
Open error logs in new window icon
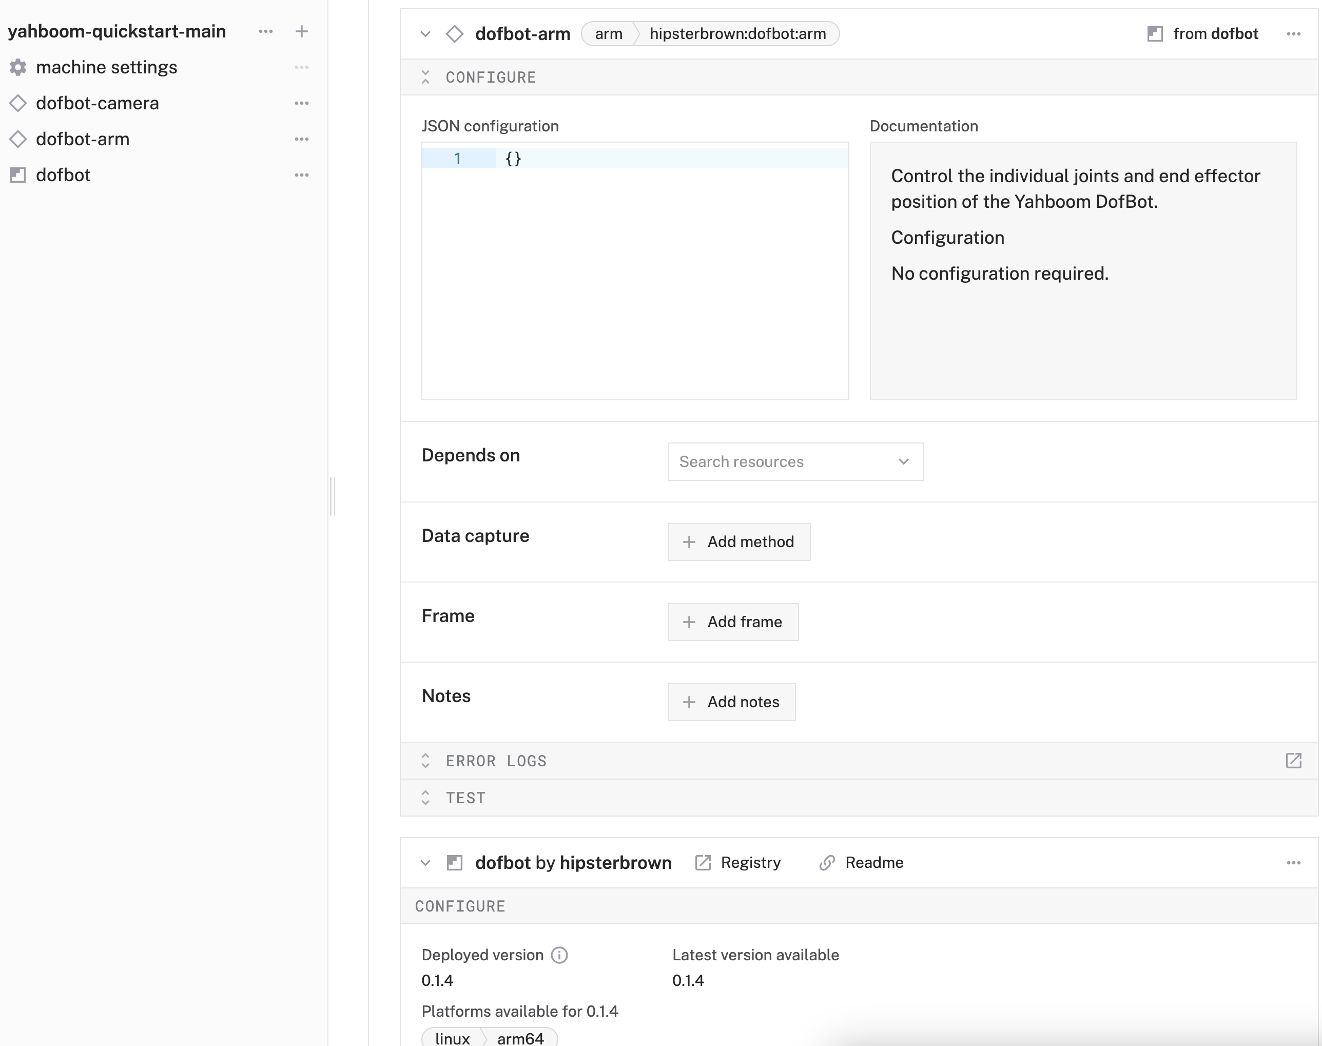tap(1293, 761)
